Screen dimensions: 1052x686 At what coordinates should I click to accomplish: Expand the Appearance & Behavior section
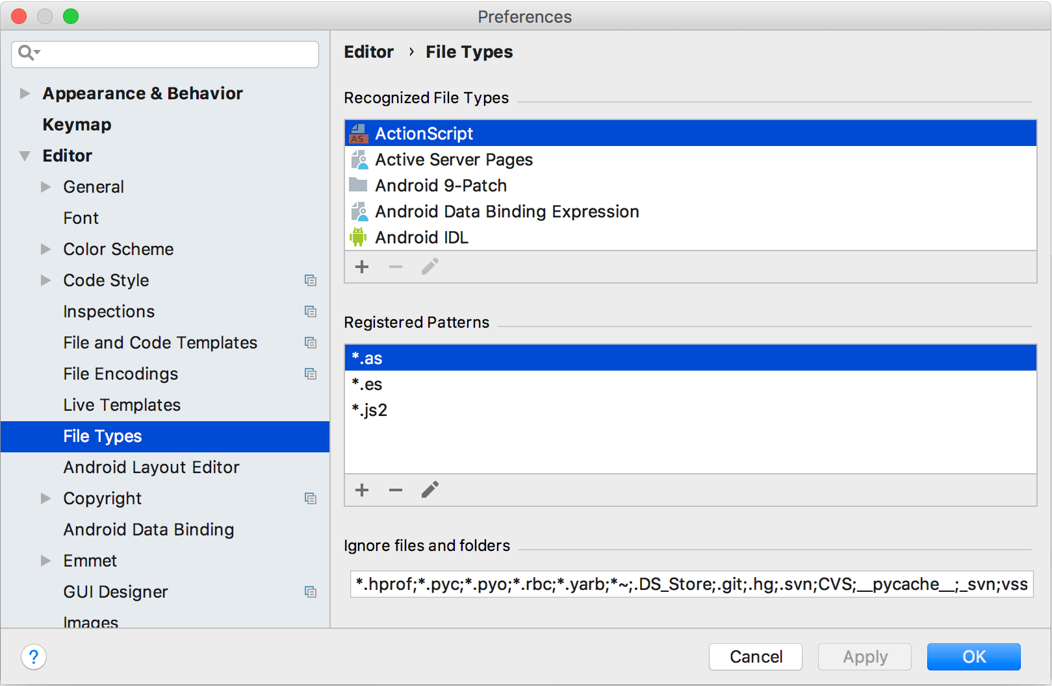click(x=25, y=93)
